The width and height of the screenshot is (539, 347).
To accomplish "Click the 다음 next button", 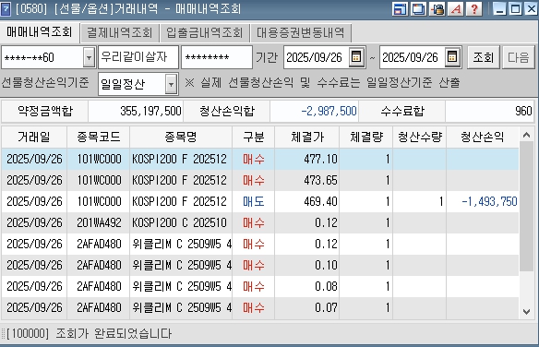I will tap(519, 57).
